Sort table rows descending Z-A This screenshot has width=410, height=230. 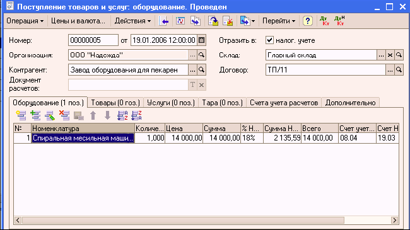tap(136, 115)
